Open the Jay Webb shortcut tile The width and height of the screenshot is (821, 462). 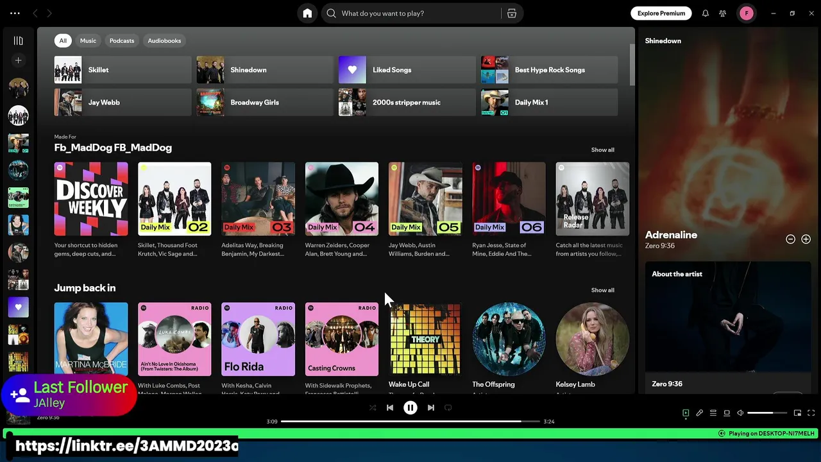(x=123, y=103)
